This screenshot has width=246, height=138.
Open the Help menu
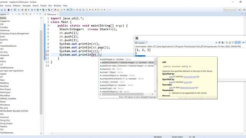tap(65, 6)
